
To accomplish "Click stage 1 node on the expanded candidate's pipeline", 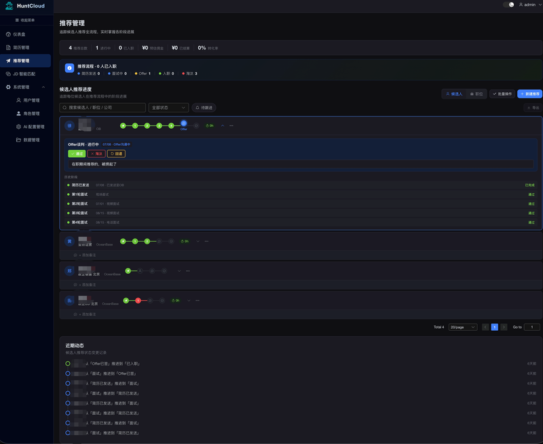I will click(135, 125).
